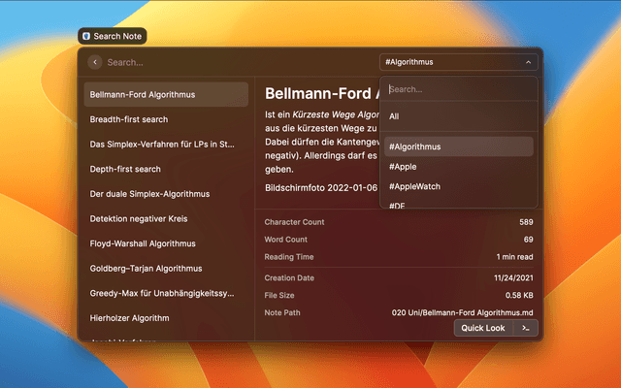Viewport: 621px width, 388px height.
Task: Select the All filter option
Action: (x=394, y=116)
